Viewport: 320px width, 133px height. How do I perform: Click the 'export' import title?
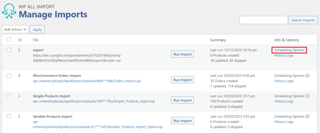pyautogui.click(x=38, y=50)
